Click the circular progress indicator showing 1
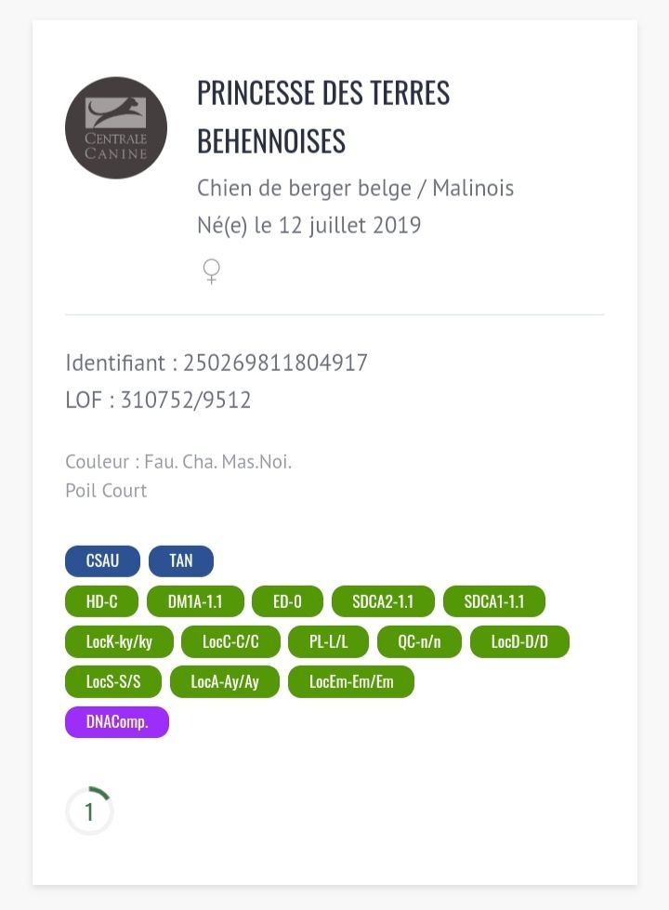The height and width of the screenshot is (910, 669). pyautogui.click(x=89, y=811)
